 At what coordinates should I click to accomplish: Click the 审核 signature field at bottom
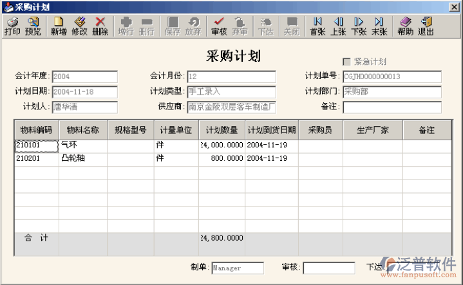[328, 268]
